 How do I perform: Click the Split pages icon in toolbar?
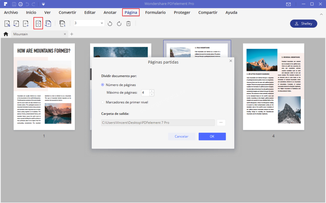pyautogui.click(x=38, y=24)
